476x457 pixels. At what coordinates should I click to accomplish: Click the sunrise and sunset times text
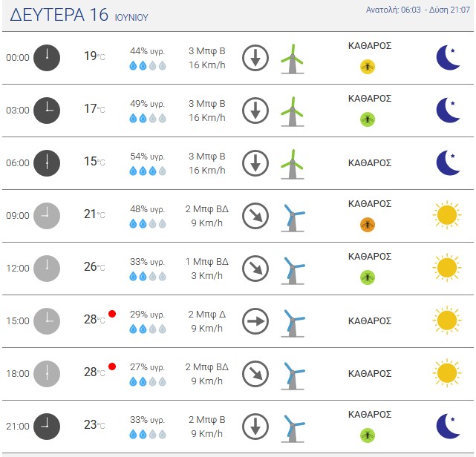[x=418, y=10]
